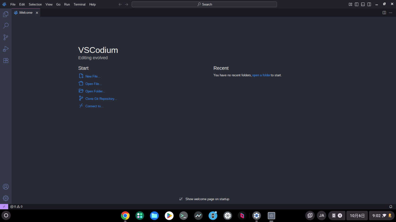Image resolution: width=396 pixels, height=222 pixels.
Task: Open the Files app on the shelf
Action: click(154, 216)
